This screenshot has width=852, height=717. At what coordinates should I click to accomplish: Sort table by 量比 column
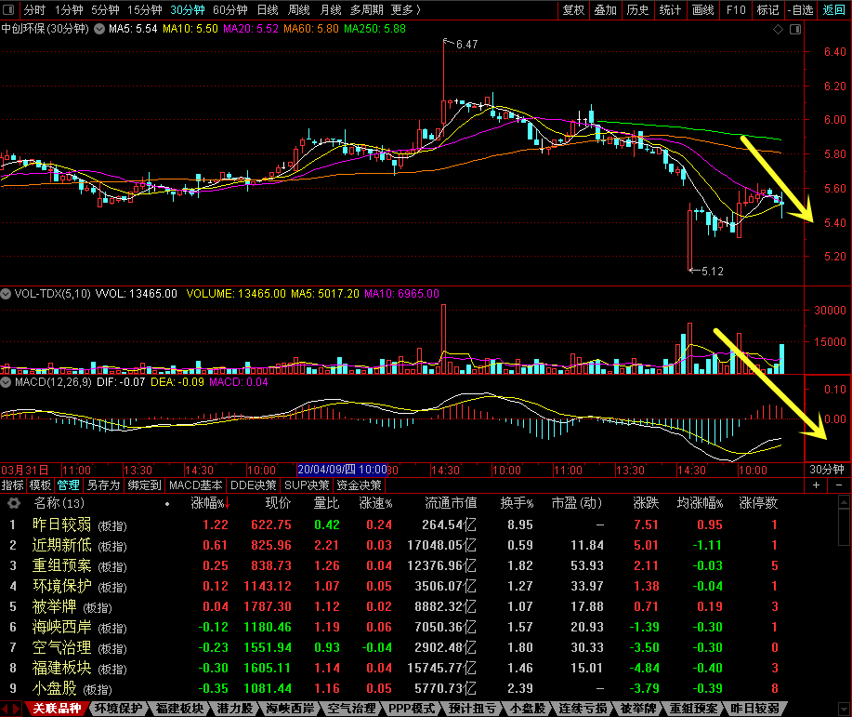tap(326, 503)
